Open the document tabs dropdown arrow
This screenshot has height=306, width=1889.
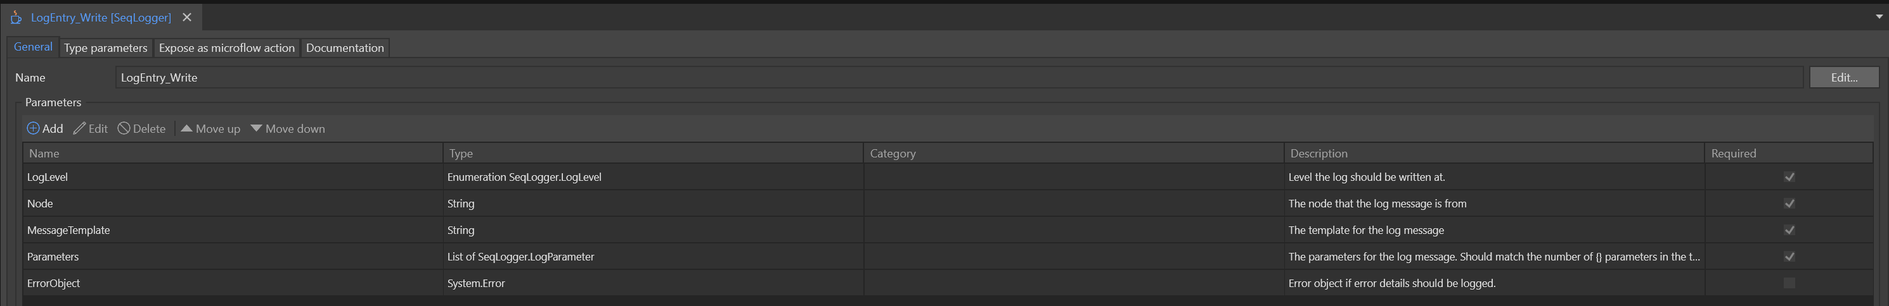click(x=1879, y=17)
